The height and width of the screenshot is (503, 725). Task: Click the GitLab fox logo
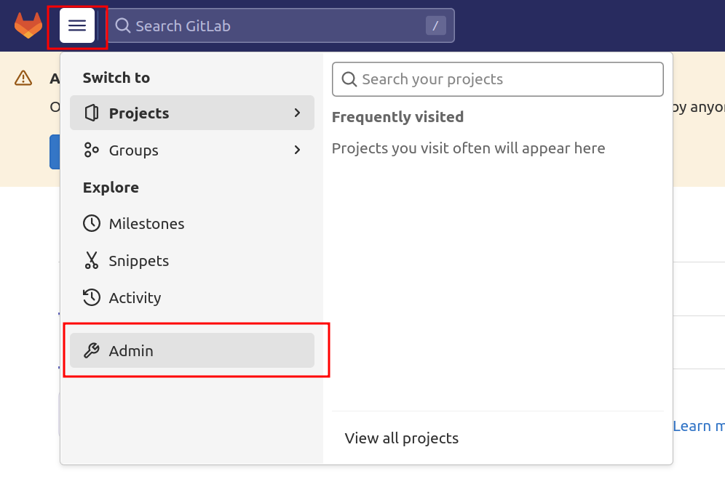[x=28, y=25]
